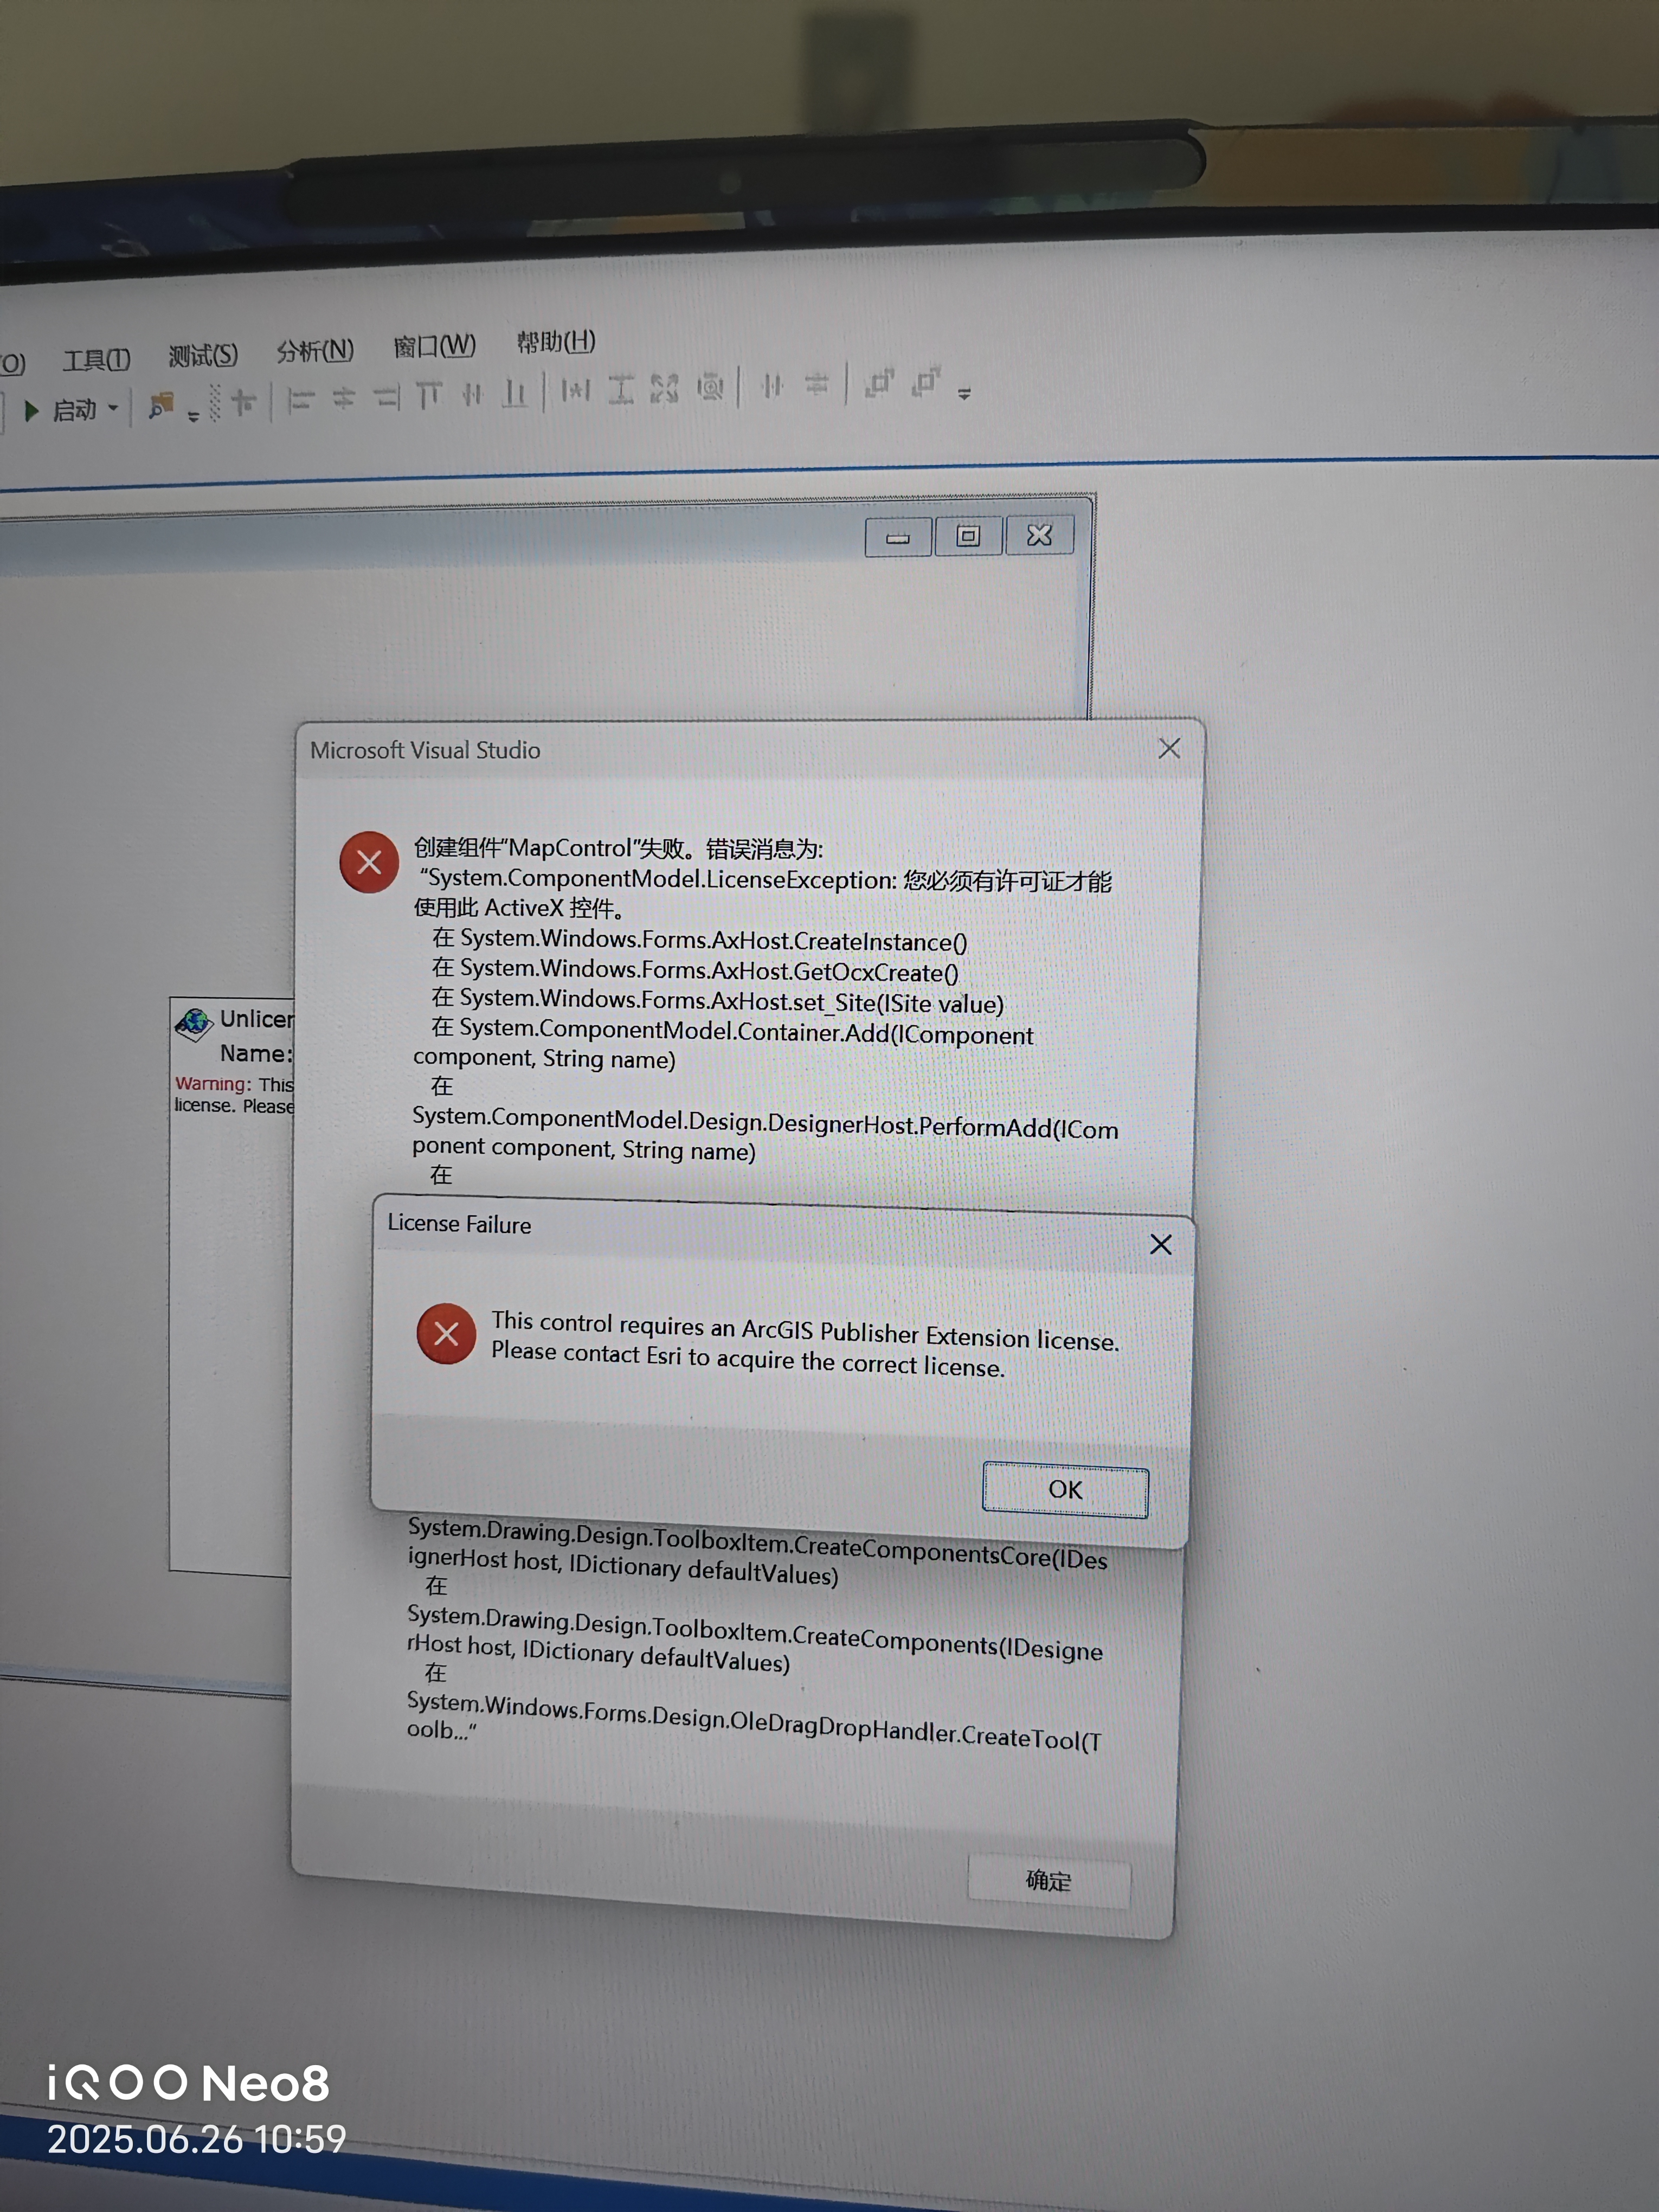The height and width of the screenshot is (2212, 1659).
Task: Open the 帮助(H) menu
Action: coord(556,342)
